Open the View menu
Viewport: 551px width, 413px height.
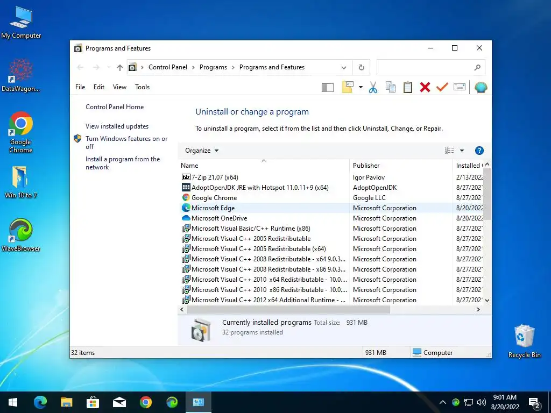[119, 87]
